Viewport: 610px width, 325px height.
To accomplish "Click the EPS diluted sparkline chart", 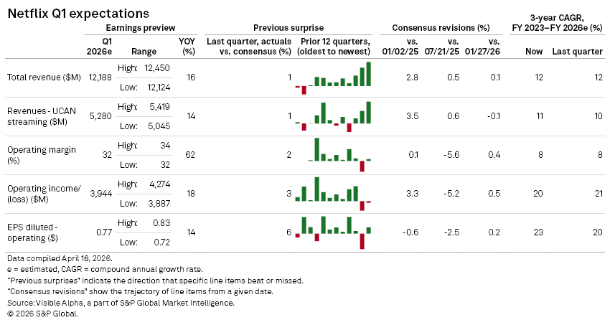I will (x=333, y=231).
